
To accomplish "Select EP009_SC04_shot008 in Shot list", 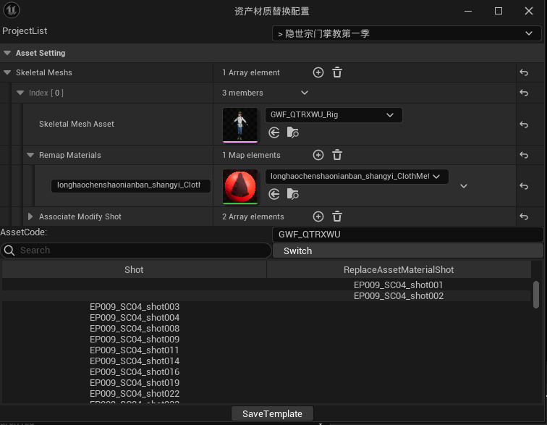I will click(x=135, y=329).
